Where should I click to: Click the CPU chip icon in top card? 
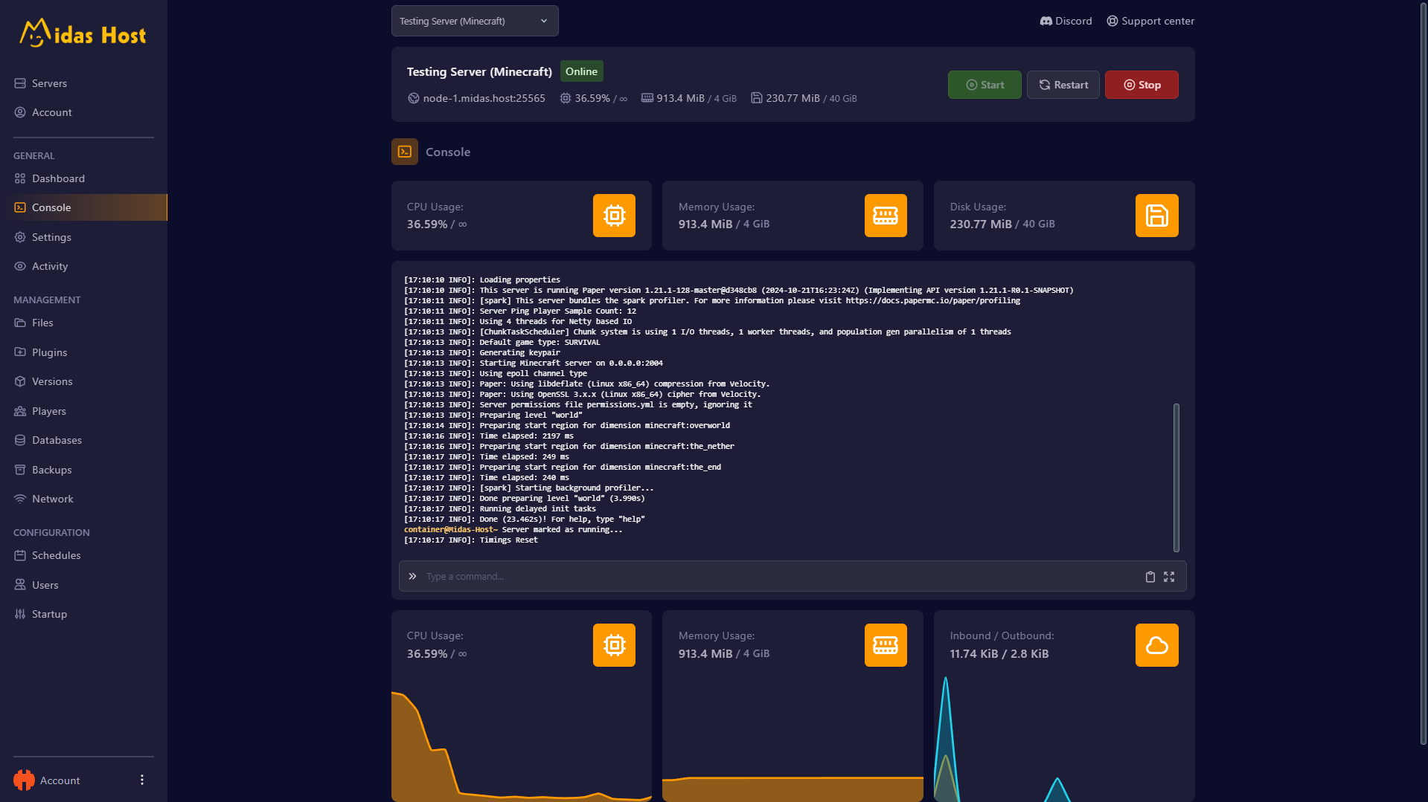point(614,216)
